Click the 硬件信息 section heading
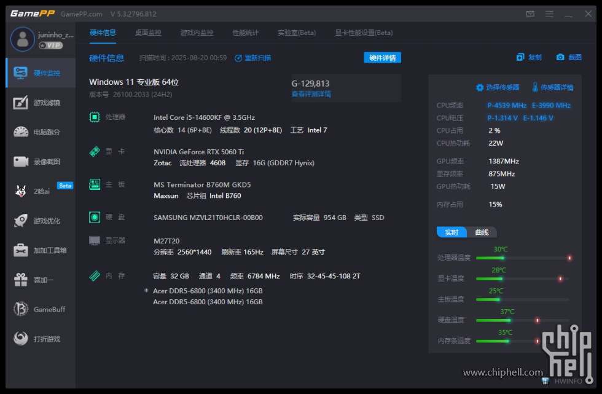Screen dimensions: 602x394 click(x=106, y=58)
